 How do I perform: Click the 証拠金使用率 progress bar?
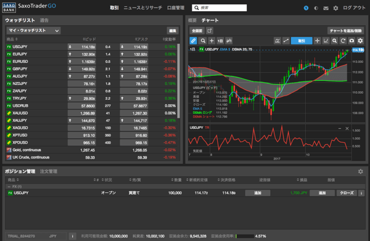pyautogui.click(x=245, y=236)
